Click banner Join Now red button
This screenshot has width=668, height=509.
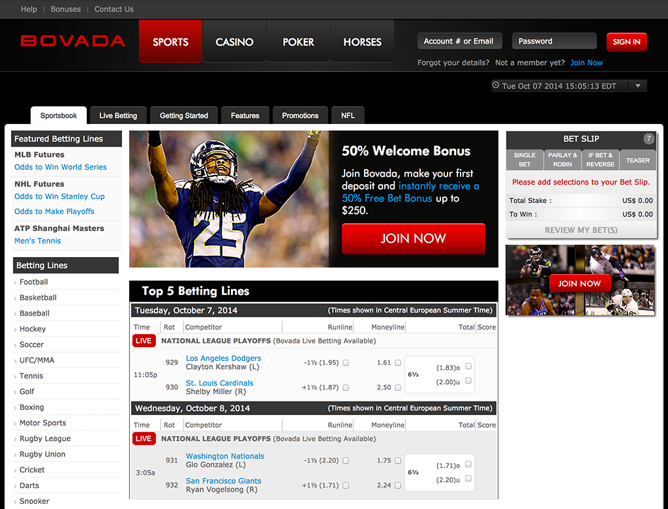[413, 238]
